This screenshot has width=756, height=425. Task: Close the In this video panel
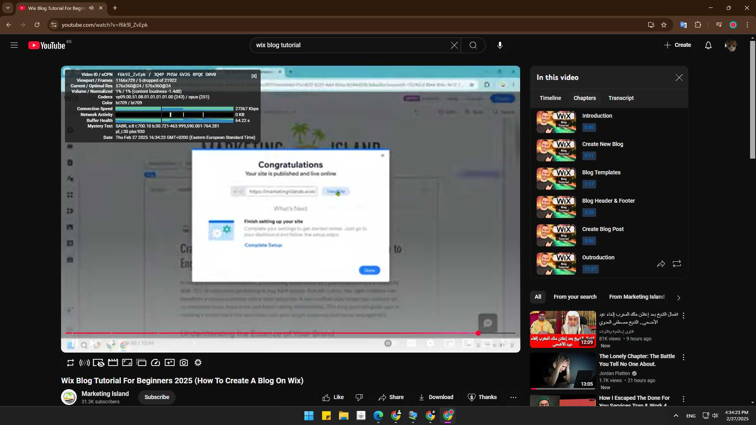(679, 78)
